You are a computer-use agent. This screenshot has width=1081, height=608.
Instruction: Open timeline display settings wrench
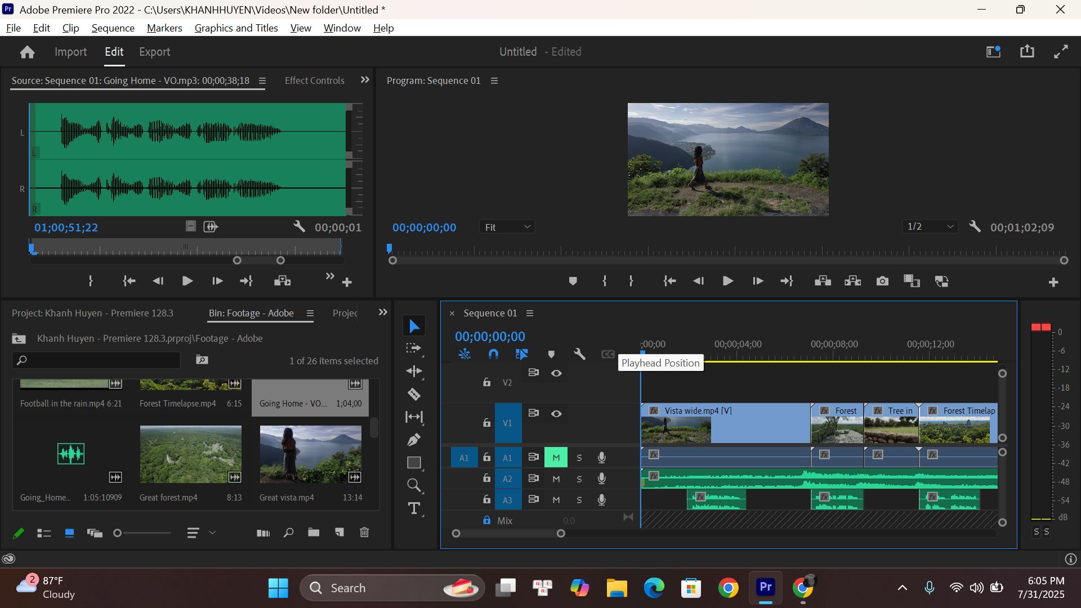[579, 354]
